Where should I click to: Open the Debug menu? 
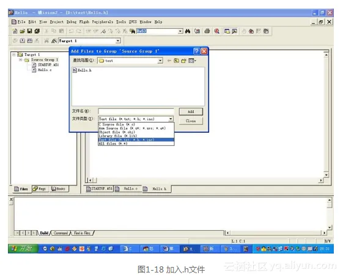[72, 21]
